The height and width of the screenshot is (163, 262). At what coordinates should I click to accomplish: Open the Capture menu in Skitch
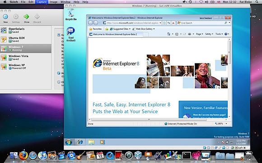[x=42, y=2]
